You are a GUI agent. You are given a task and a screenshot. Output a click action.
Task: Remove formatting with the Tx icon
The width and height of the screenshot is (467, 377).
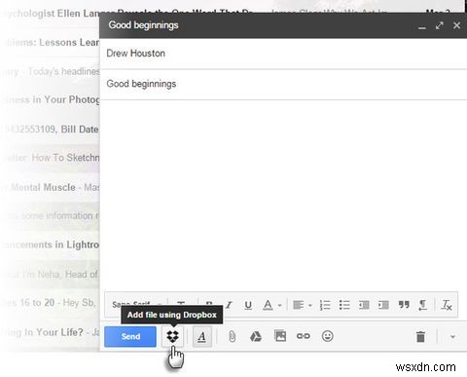(447, 305)
